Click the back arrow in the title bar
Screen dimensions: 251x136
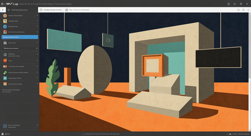coord(3,4)
